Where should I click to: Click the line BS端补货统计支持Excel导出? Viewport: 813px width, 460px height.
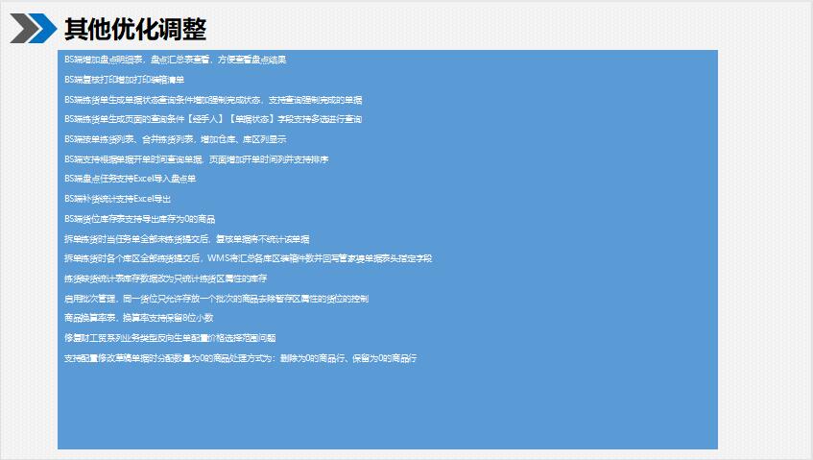pyautogui.click(x=118, y=199)
